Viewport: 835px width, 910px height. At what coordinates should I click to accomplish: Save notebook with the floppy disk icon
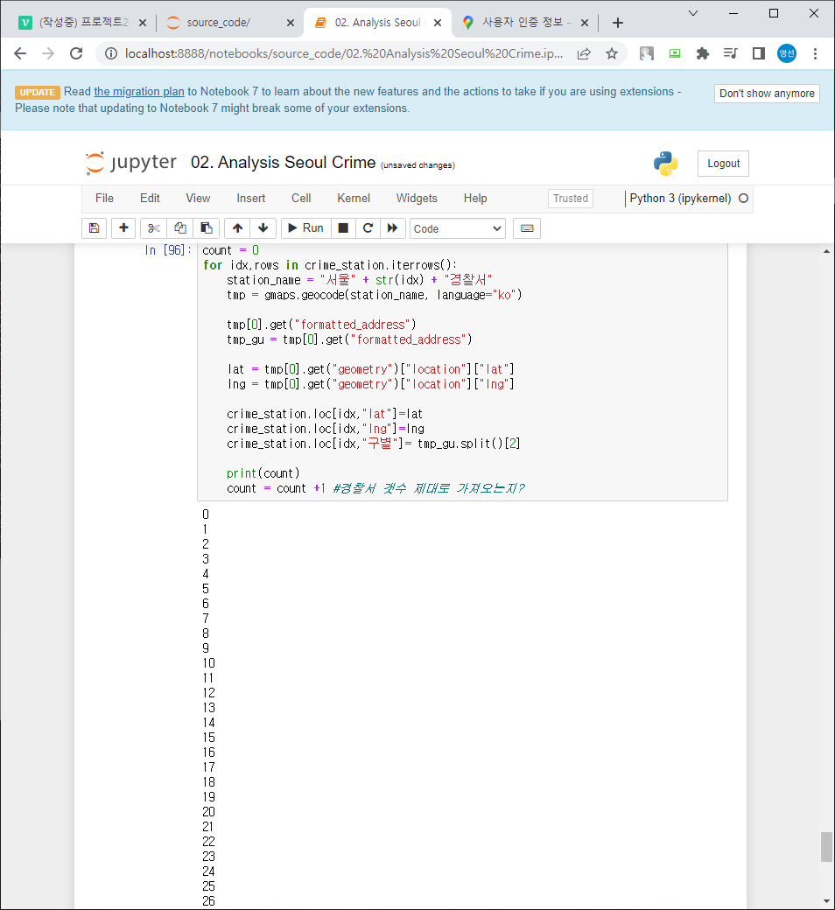point(94,228)
